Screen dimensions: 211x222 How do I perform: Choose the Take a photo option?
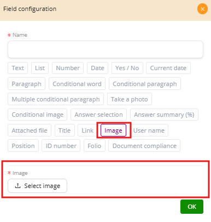pos(130,99)
